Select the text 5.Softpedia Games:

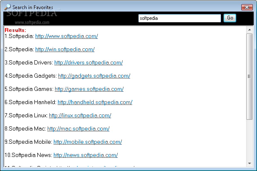[x=29, y=89]
